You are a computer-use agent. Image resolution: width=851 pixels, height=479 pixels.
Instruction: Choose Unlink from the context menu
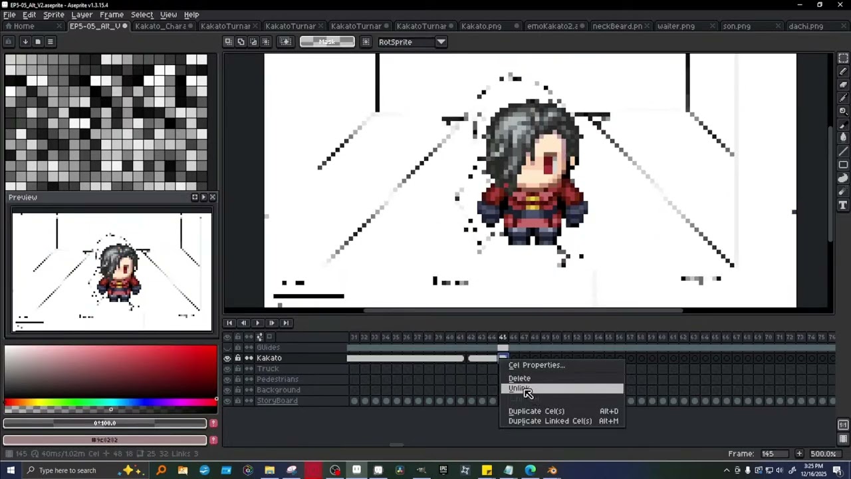click(x=562, y=389)
